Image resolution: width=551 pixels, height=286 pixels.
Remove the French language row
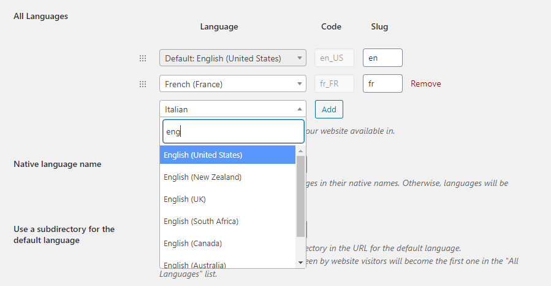[x=425, y=83]
